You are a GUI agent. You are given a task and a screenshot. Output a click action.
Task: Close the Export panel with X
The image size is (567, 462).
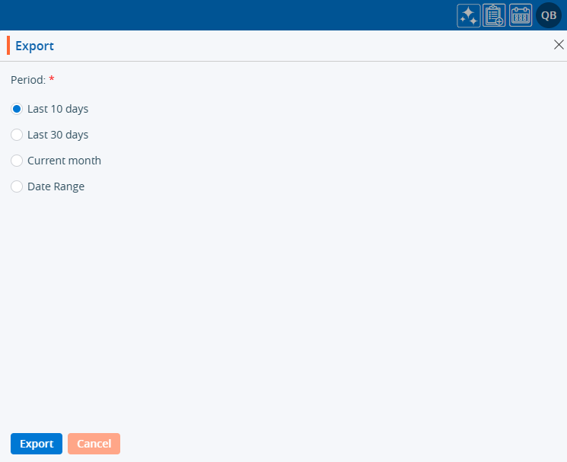[558, 45]
